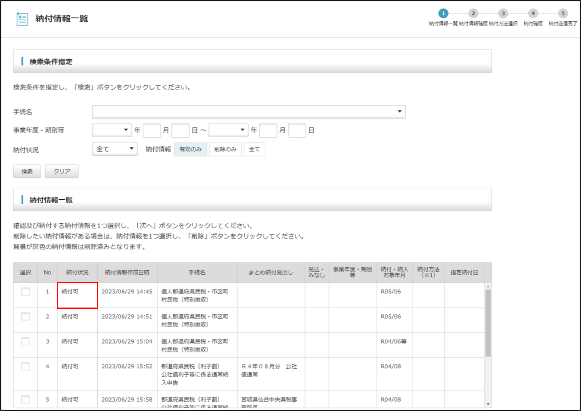Tick the checkbox for row No 3
581x411 pixels.
tap(25, 341)
